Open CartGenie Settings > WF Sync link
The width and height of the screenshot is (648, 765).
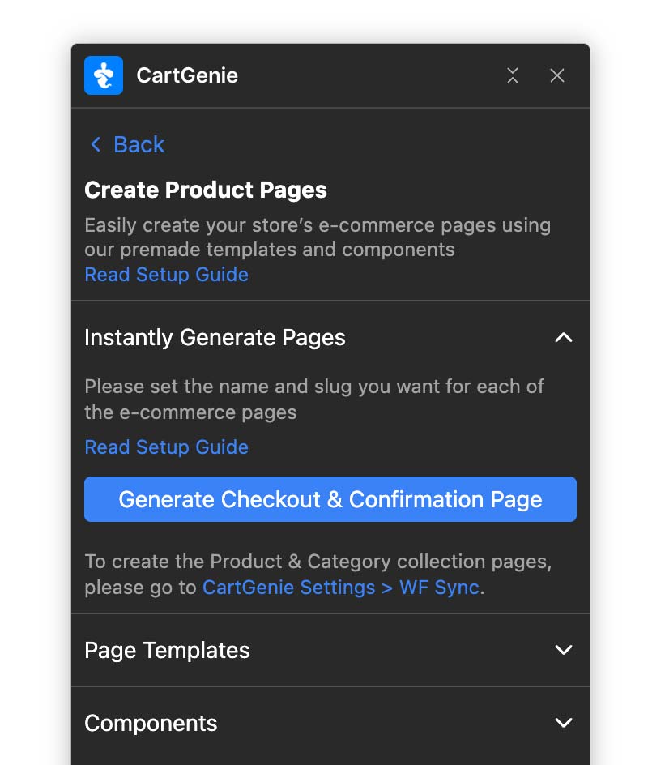click(341, 588)
